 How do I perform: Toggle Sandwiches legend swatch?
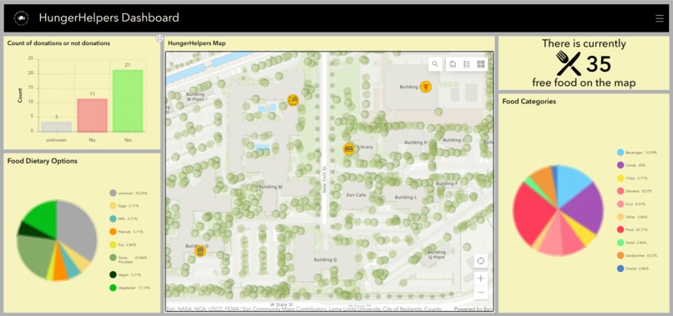[620, 255]
